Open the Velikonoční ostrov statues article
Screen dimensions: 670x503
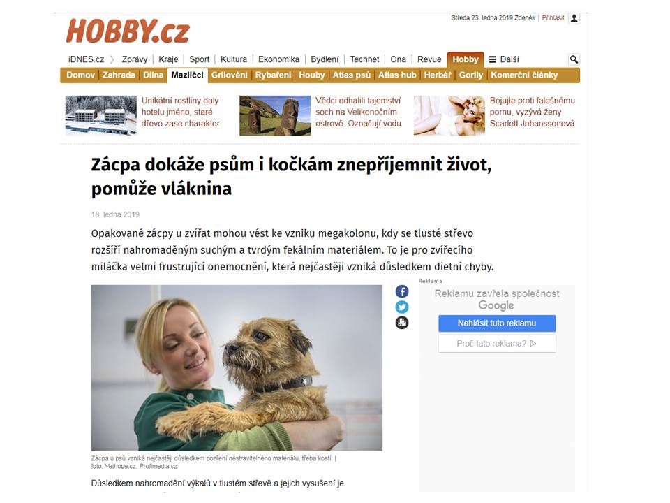click(358, 112)
